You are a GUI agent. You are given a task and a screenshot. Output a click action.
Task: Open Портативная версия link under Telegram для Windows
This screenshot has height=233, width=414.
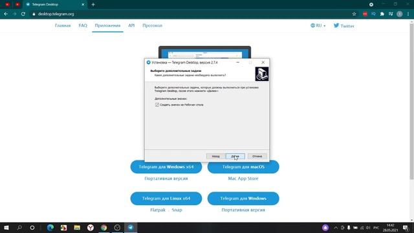click(243, 210)
